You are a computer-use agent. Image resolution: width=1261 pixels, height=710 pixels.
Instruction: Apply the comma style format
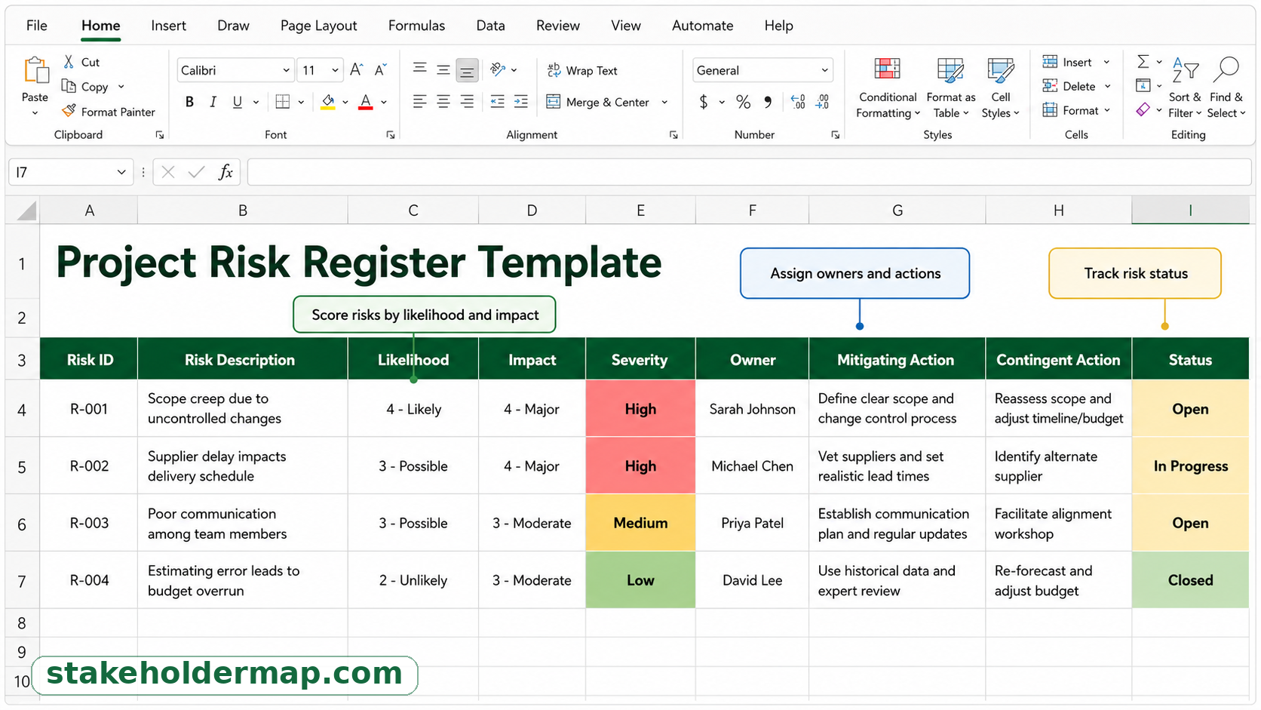[x=768, y=102]
